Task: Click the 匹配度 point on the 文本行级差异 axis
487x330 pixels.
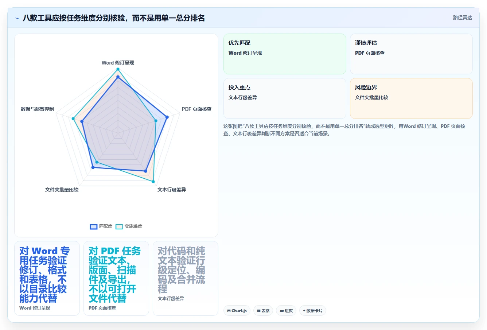Action: [145, 171]
